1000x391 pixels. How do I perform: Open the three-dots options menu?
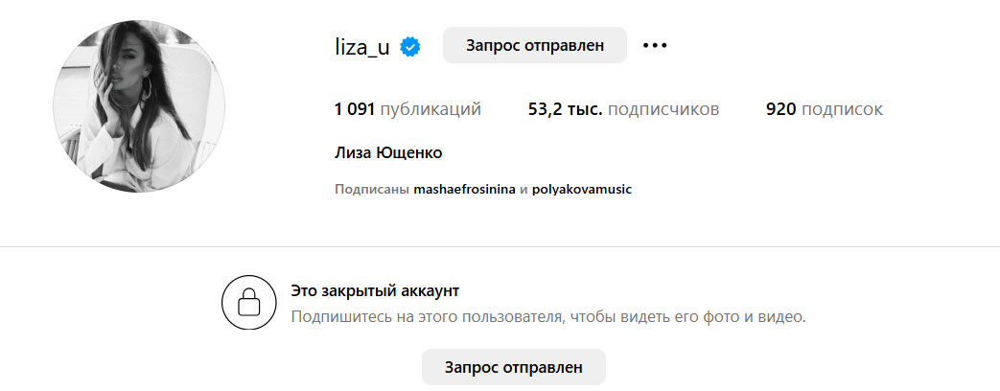(655, 45)
